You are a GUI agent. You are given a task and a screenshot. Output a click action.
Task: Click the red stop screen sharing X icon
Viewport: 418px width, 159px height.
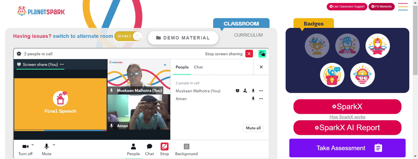(x=249, y=54)
